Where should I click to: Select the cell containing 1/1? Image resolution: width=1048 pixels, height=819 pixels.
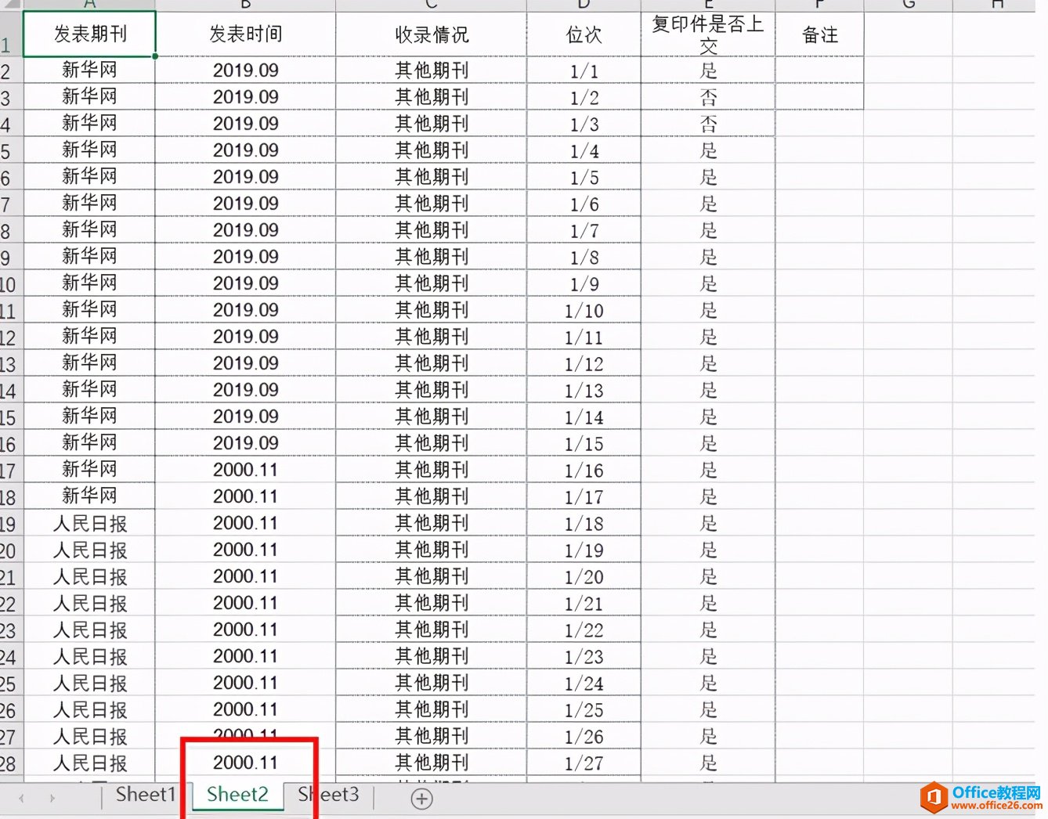584,70
